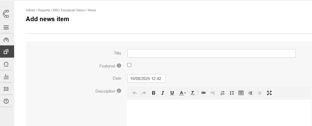Viewport: 312px width, 126px height.
Task: Enable the Featured checkbox
Action: coord(129,65)
